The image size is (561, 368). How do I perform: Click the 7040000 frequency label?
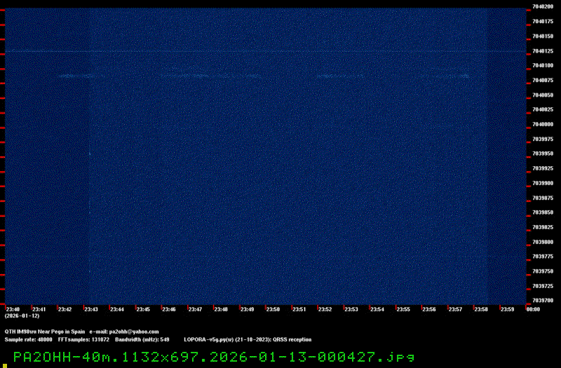(543, 125)
